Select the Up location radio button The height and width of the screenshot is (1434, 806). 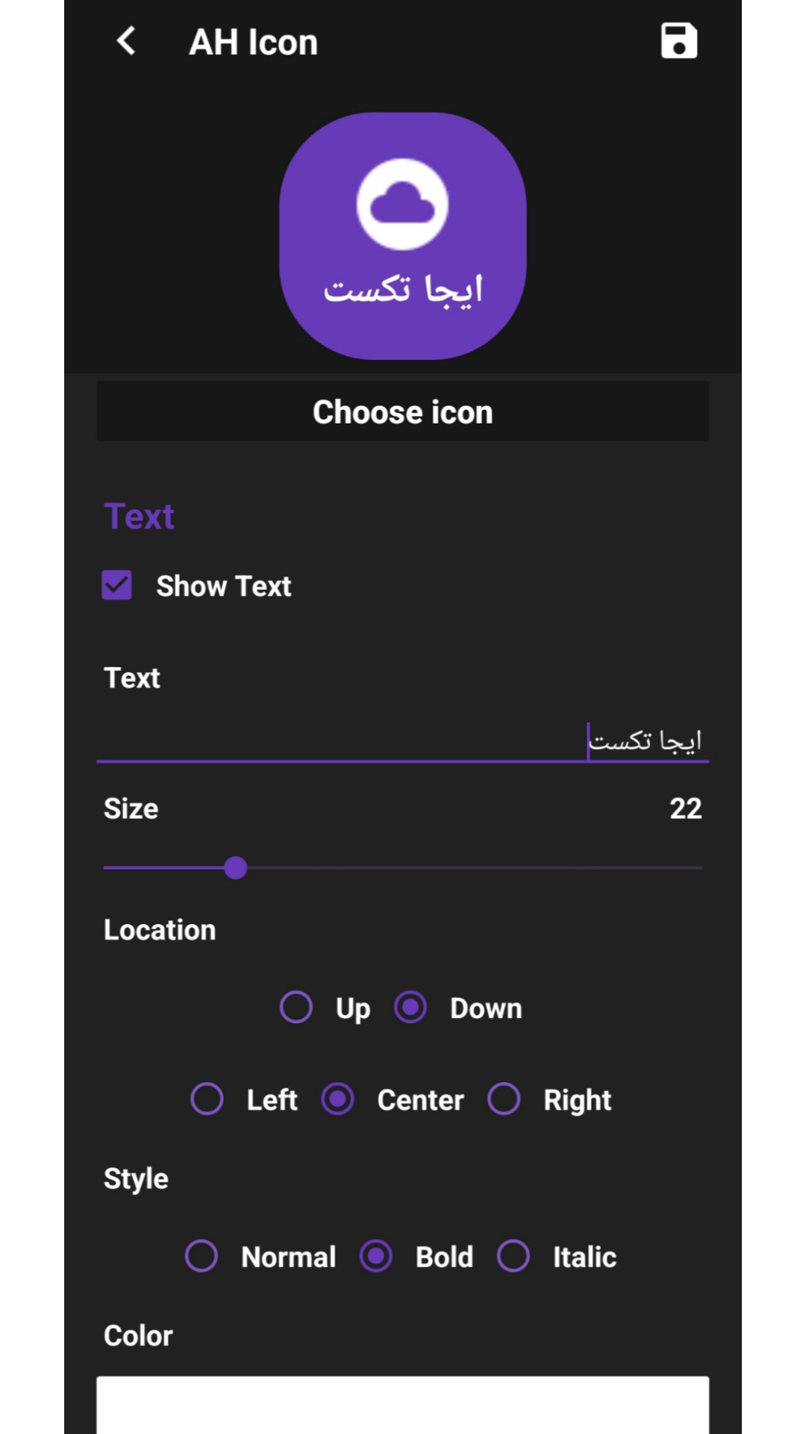pos(296,1008)
